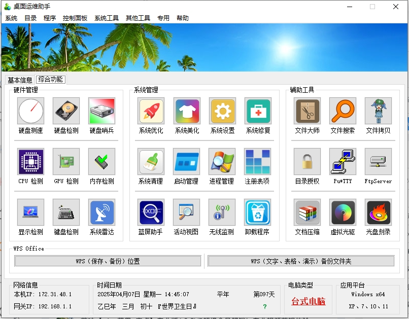Select the 综合功能 tab
409x319 pixels.
click(x=51, y=79)
